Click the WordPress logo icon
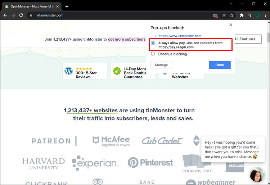Viewport: 270px width, 185px height. point(69,71)
